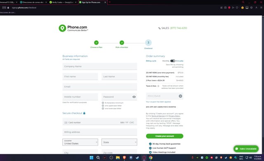This screenshot has width=264, height=161.
Task: Click the sales phone handset icon
Action: pyautogui.click(x=160, y=28)
